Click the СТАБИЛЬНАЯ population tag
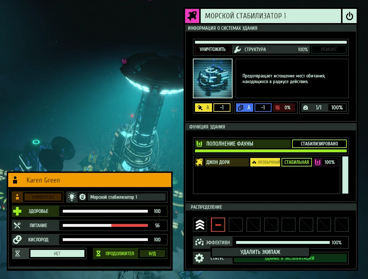Image resolution: width=368 pixels, height=279 pixels. click(297, 162)
